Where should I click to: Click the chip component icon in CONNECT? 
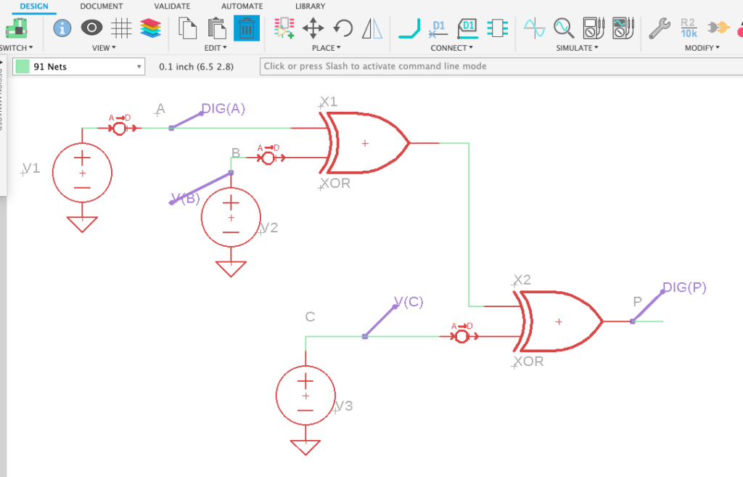(x=498, y=28)
